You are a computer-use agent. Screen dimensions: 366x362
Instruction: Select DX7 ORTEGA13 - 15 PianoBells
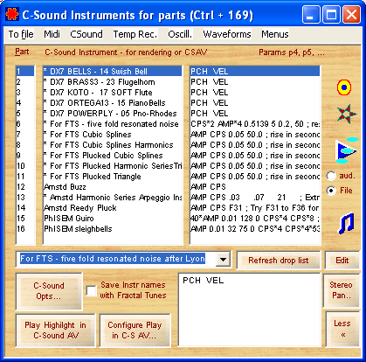113,103
